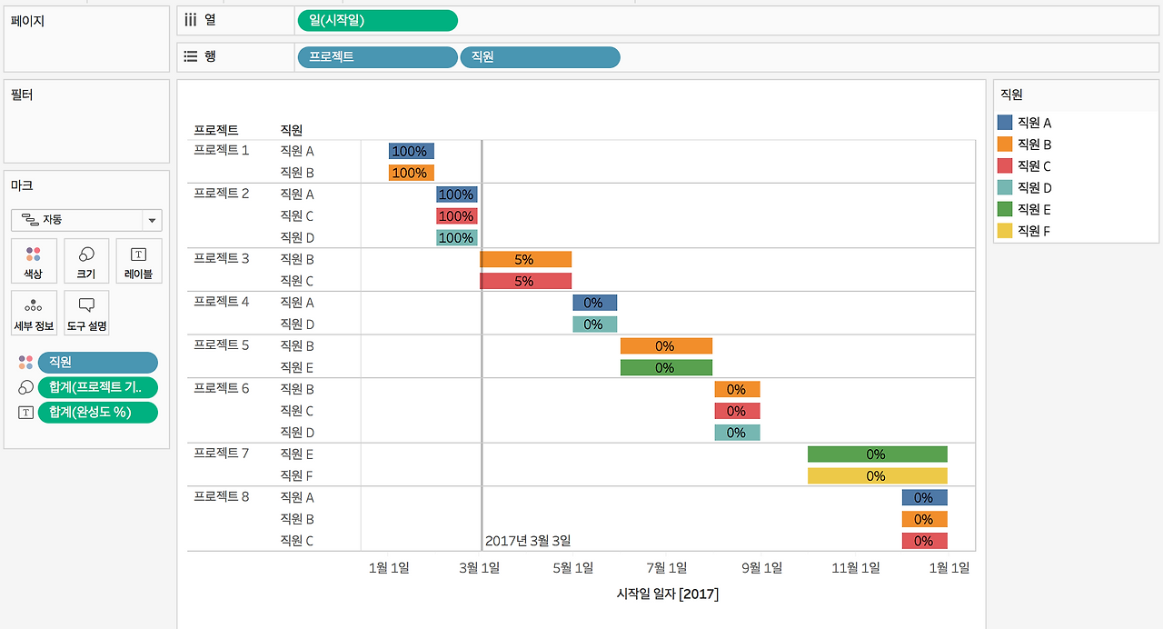Select 프로젝트 1 직원 B 100% Gantt bar
This screenshot has height=629, width=1163.
click(412, 173)
